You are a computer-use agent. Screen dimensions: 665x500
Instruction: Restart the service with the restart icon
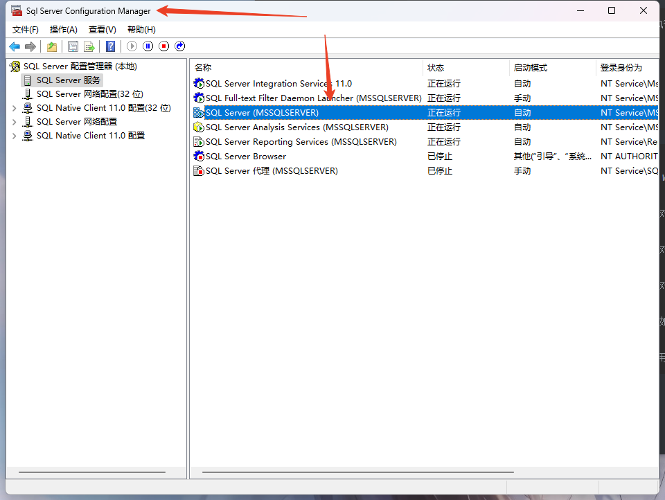click(x=179, y=46)
